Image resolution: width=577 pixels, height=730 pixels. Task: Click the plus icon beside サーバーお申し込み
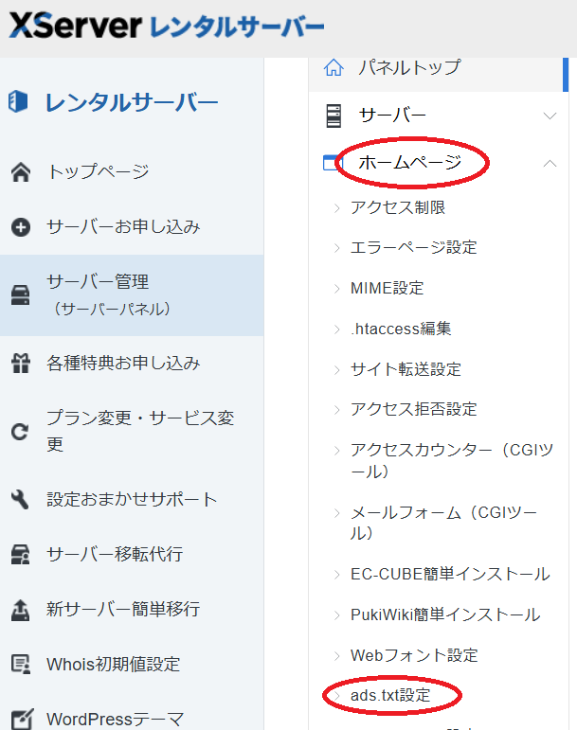(x=20, y=227)
